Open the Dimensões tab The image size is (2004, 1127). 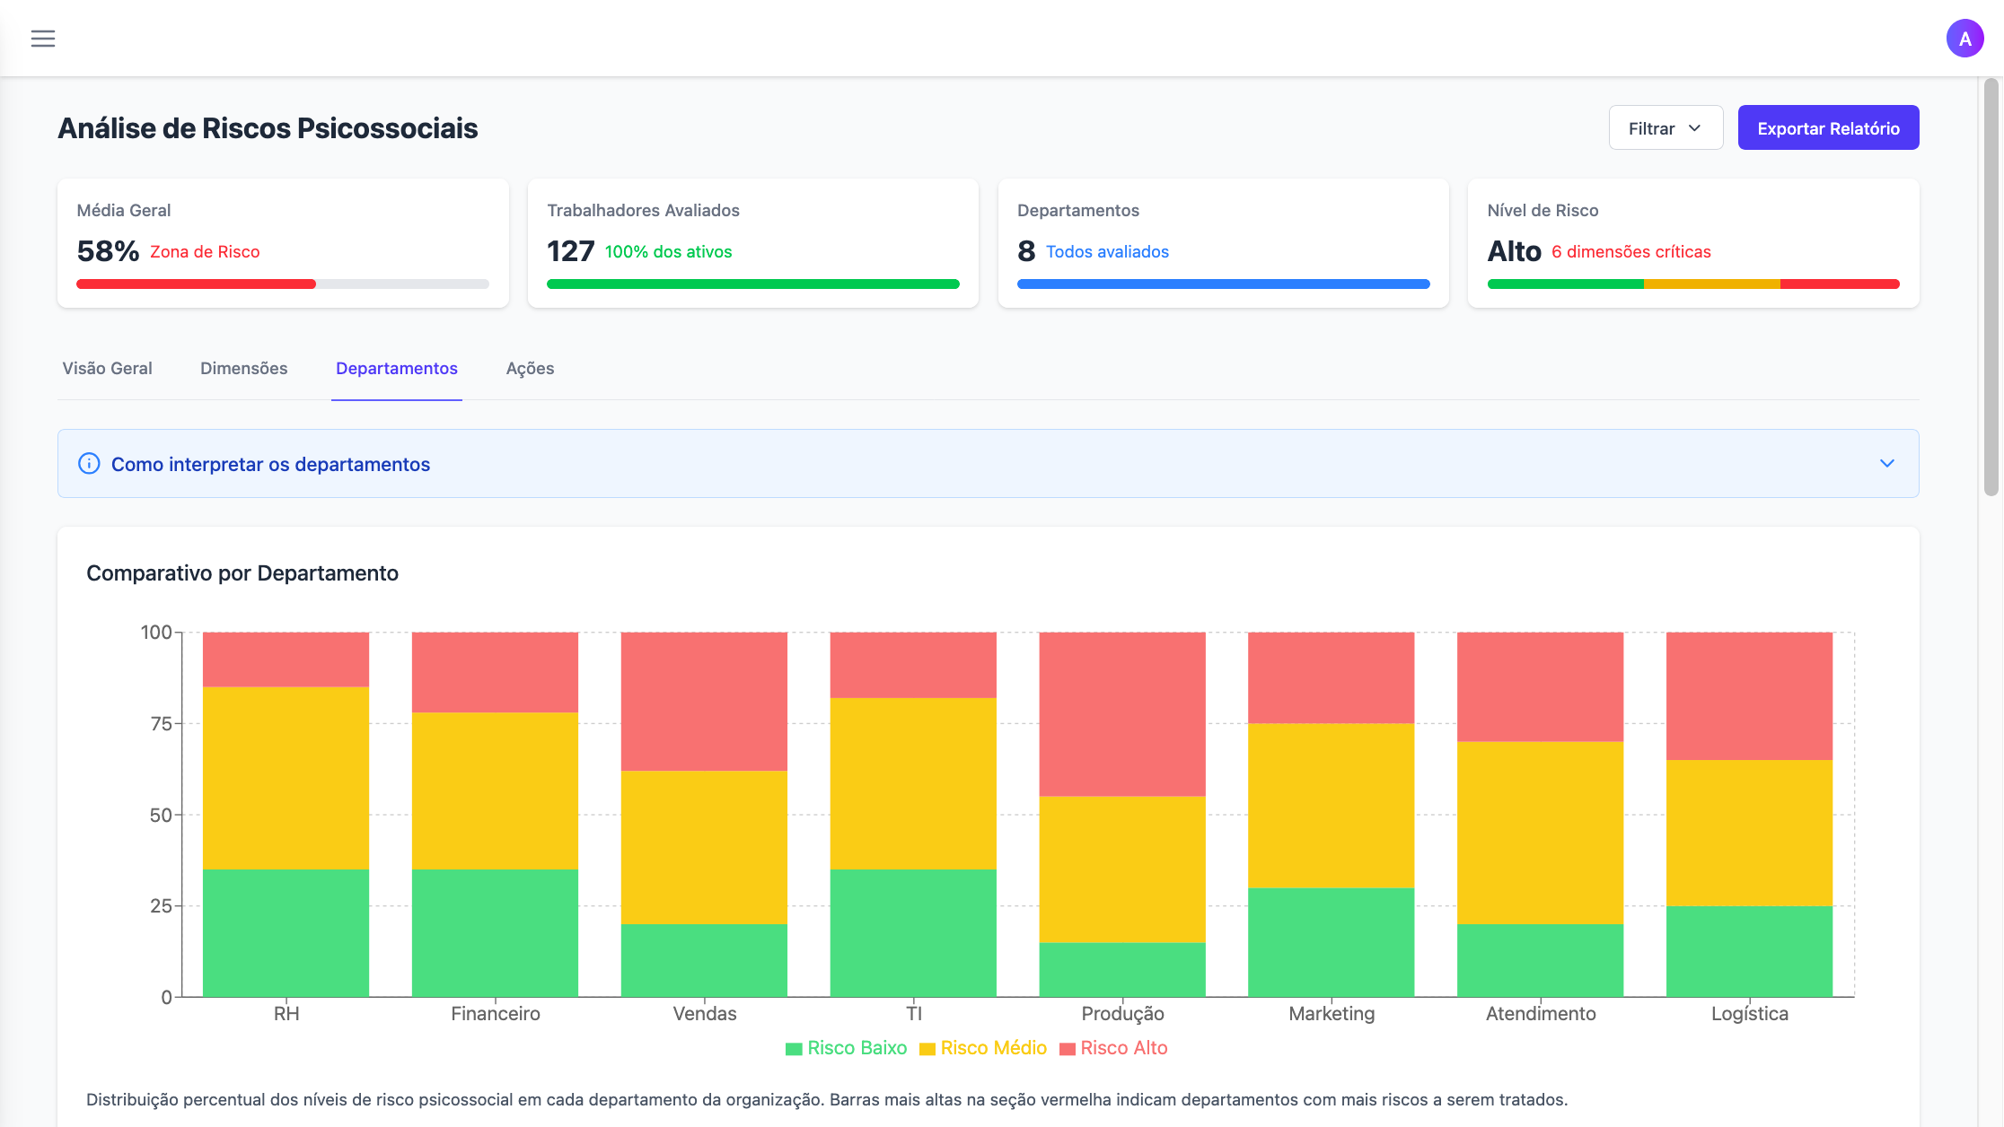[243, 368]
